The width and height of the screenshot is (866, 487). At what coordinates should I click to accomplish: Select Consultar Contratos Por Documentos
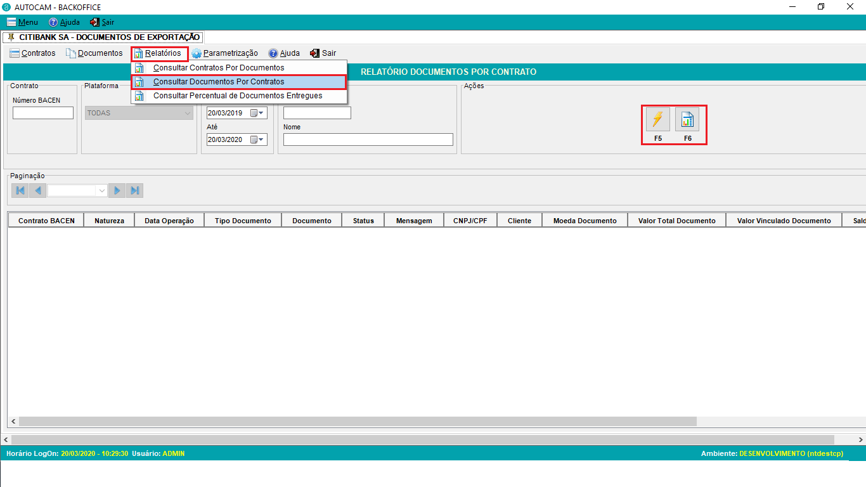[218, 68]
